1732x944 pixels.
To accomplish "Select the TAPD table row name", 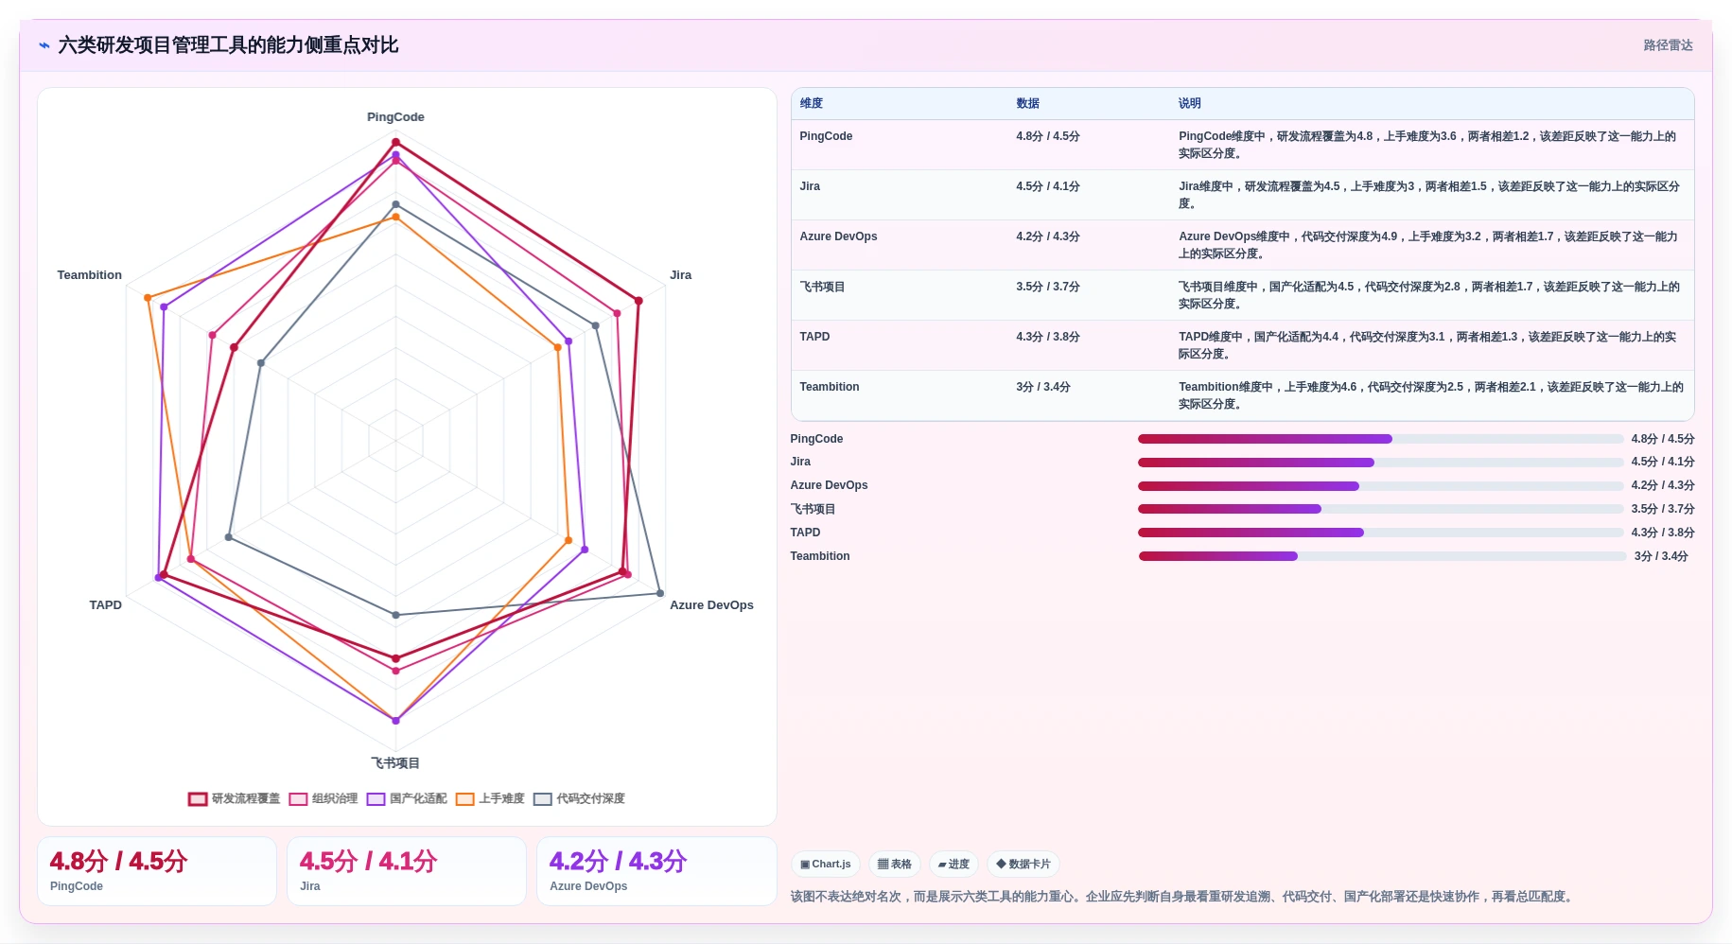I will pos(814,337).
